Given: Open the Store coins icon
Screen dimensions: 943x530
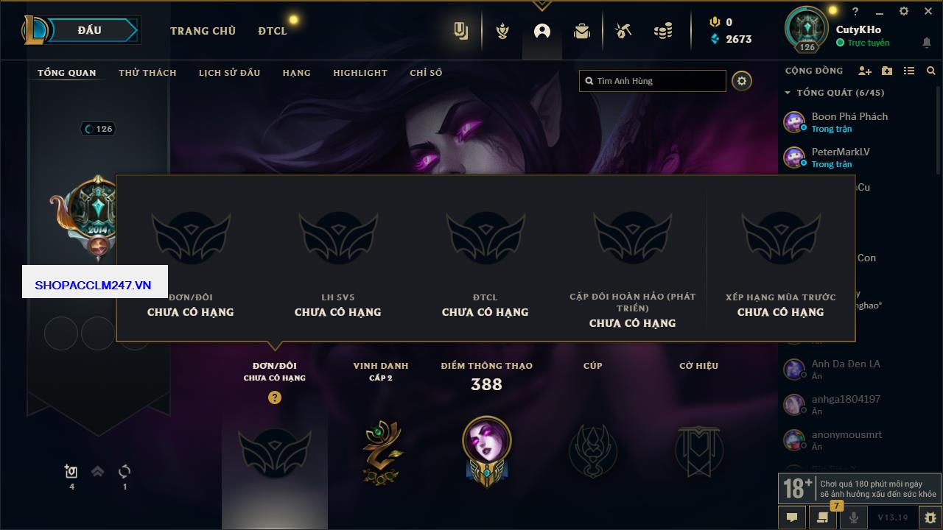Looking at the screenshot, I should coord(663,31).
